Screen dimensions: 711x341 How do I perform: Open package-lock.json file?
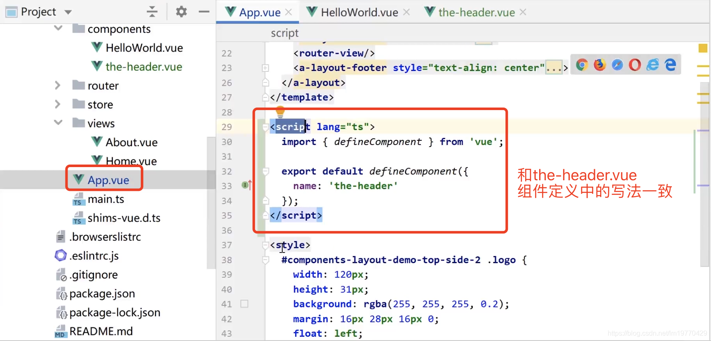click(115, 313)
